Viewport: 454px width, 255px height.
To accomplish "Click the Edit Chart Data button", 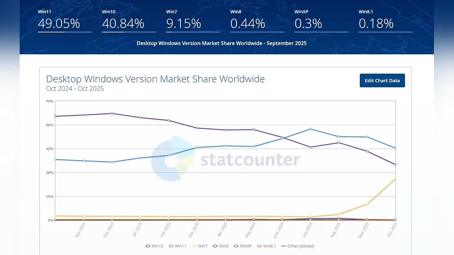I will pyautogui.click(x=382, y=80).
